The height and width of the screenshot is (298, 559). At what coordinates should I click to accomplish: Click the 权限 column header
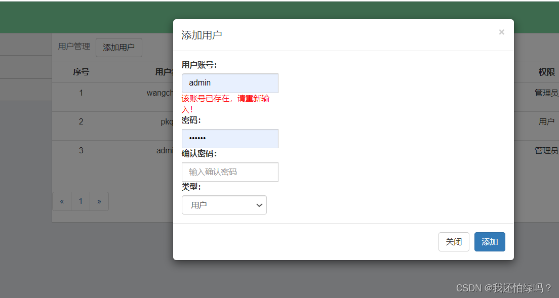click(x=546, y=72)
